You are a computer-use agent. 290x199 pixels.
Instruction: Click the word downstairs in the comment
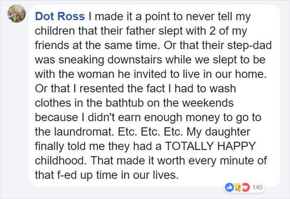pos(135,60)
